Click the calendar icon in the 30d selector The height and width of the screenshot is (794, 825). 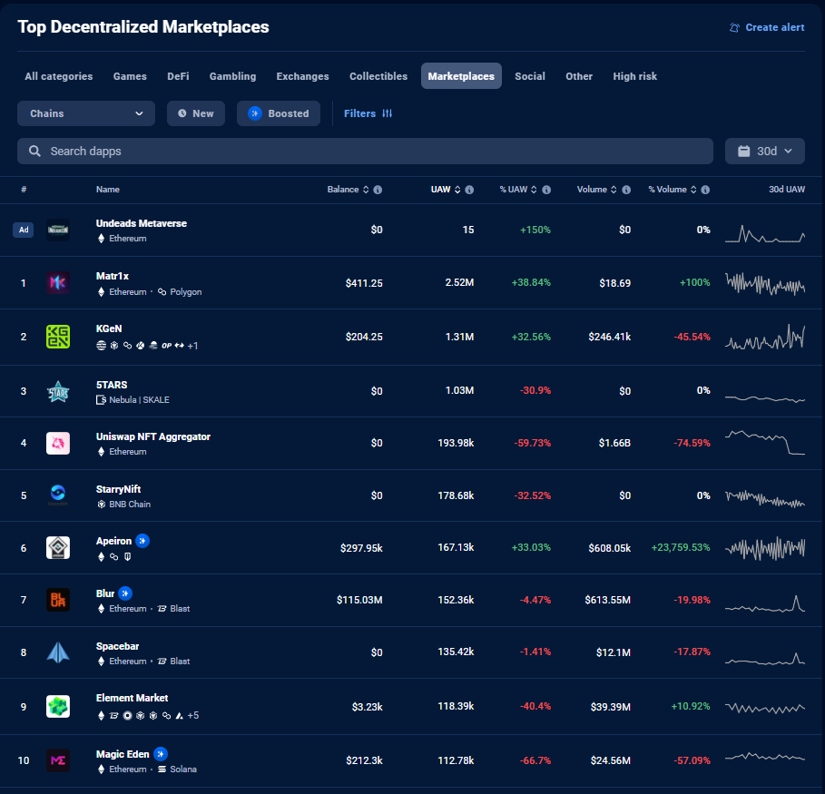[x=744, y=152]
